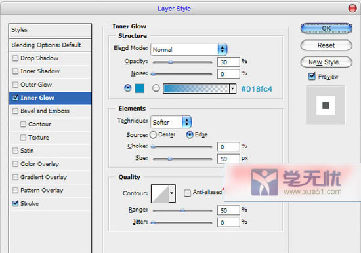
Task: Select the Styles list header
Action: [50, 30]
